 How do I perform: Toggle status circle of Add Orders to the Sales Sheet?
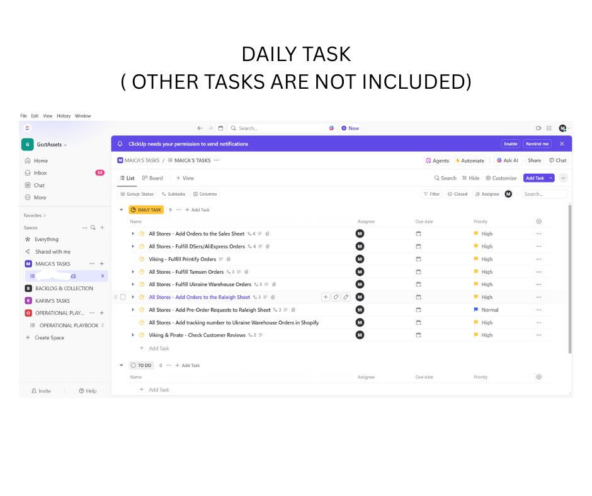click(x=142, y=234)
